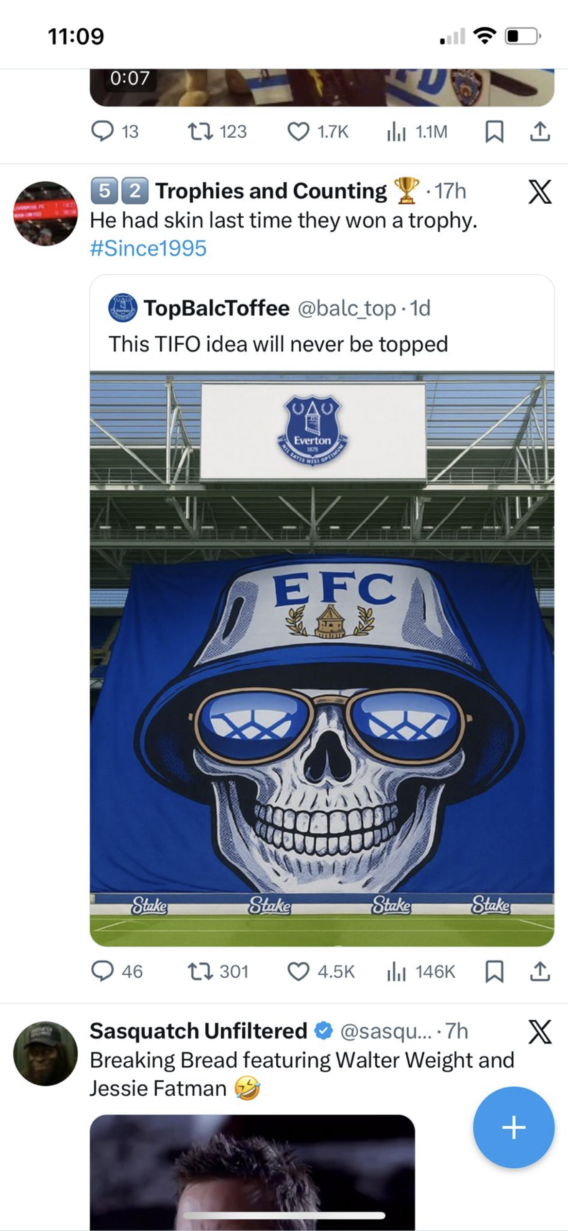
Task: Open replies on the TIFO skull tweet
Action: pos(117,971)
